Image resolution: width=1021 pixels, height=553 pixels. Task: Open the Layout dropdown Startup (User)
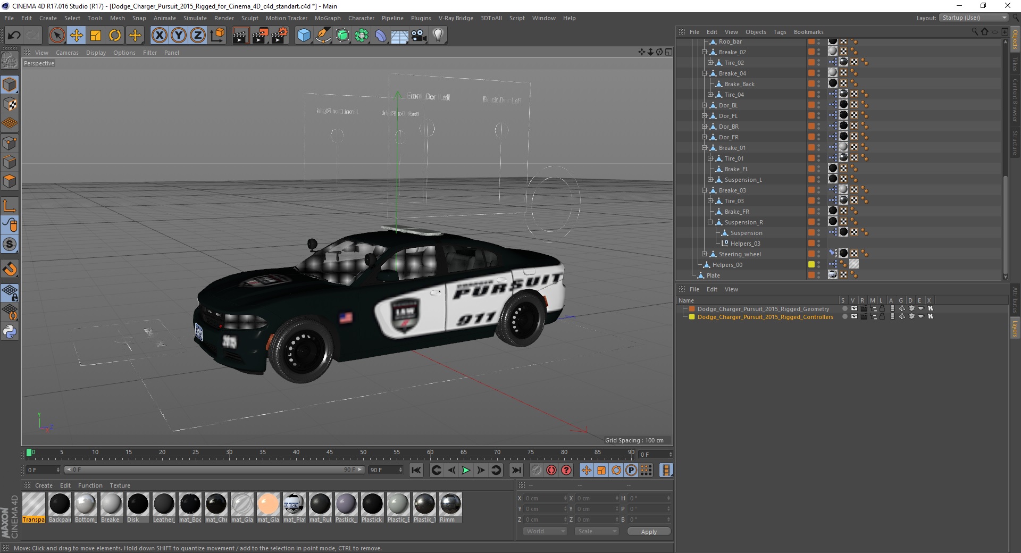pos(973,18)
